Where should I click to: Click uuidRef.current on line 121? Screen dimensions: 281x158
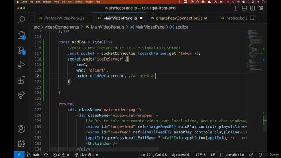point(107,76)
